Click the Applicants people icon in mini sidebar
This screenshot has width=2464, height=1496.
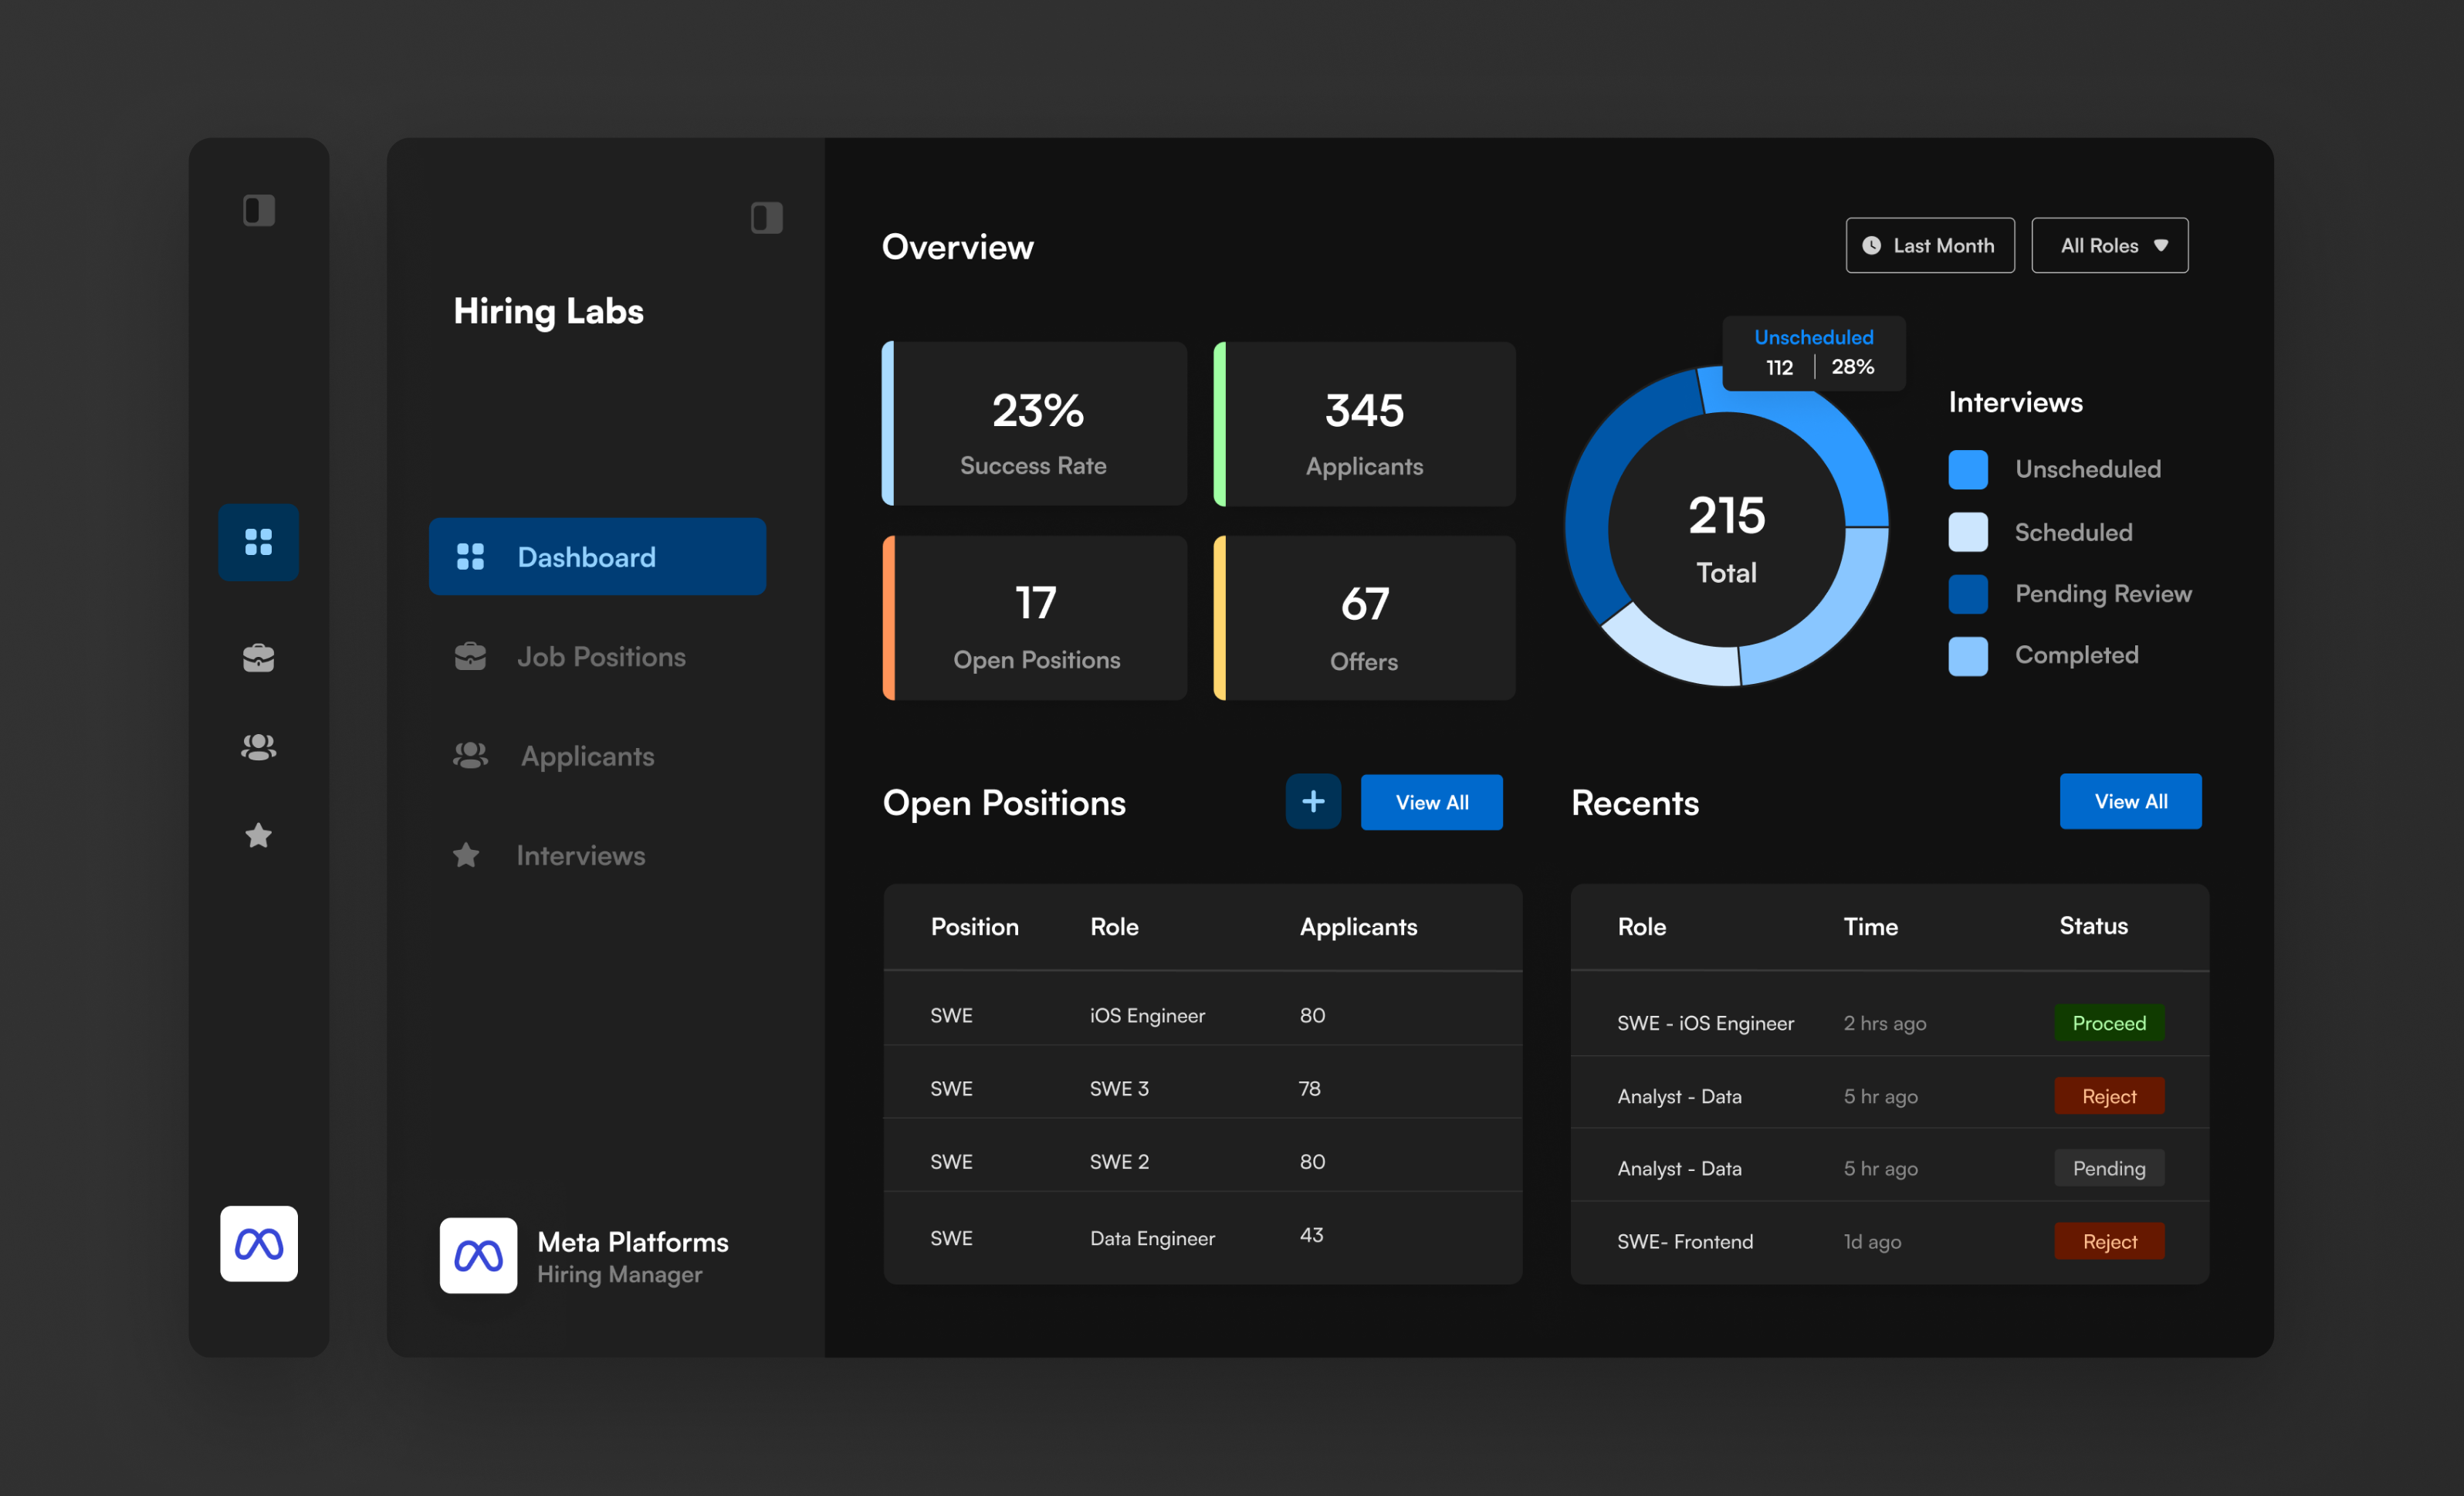258,744
